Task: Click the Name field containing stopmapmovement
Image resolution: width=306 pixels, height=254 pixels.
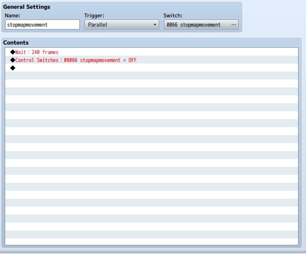Action: pyautogui.click(x=42, y=25)
